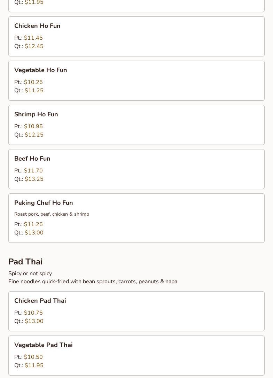
Task: Select the Shrimp Ho Fun pint price $10.95
Action: pyautogui.click(x=33, y=126)
